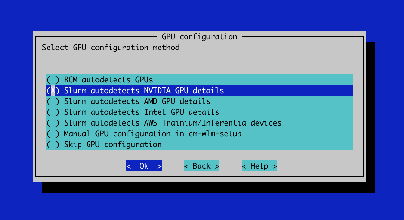404x220 pixels.
Task: Choose Slurm autodetects AMD GPU details
Action: click(199, 101)
